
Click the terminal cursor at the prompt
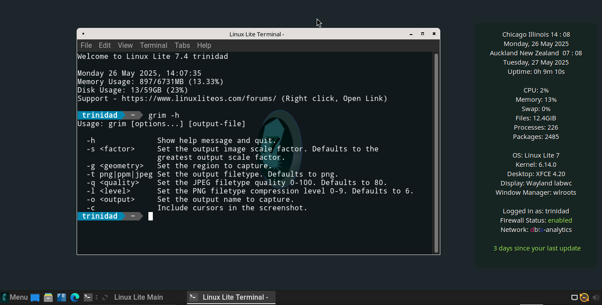pos(151,216)
